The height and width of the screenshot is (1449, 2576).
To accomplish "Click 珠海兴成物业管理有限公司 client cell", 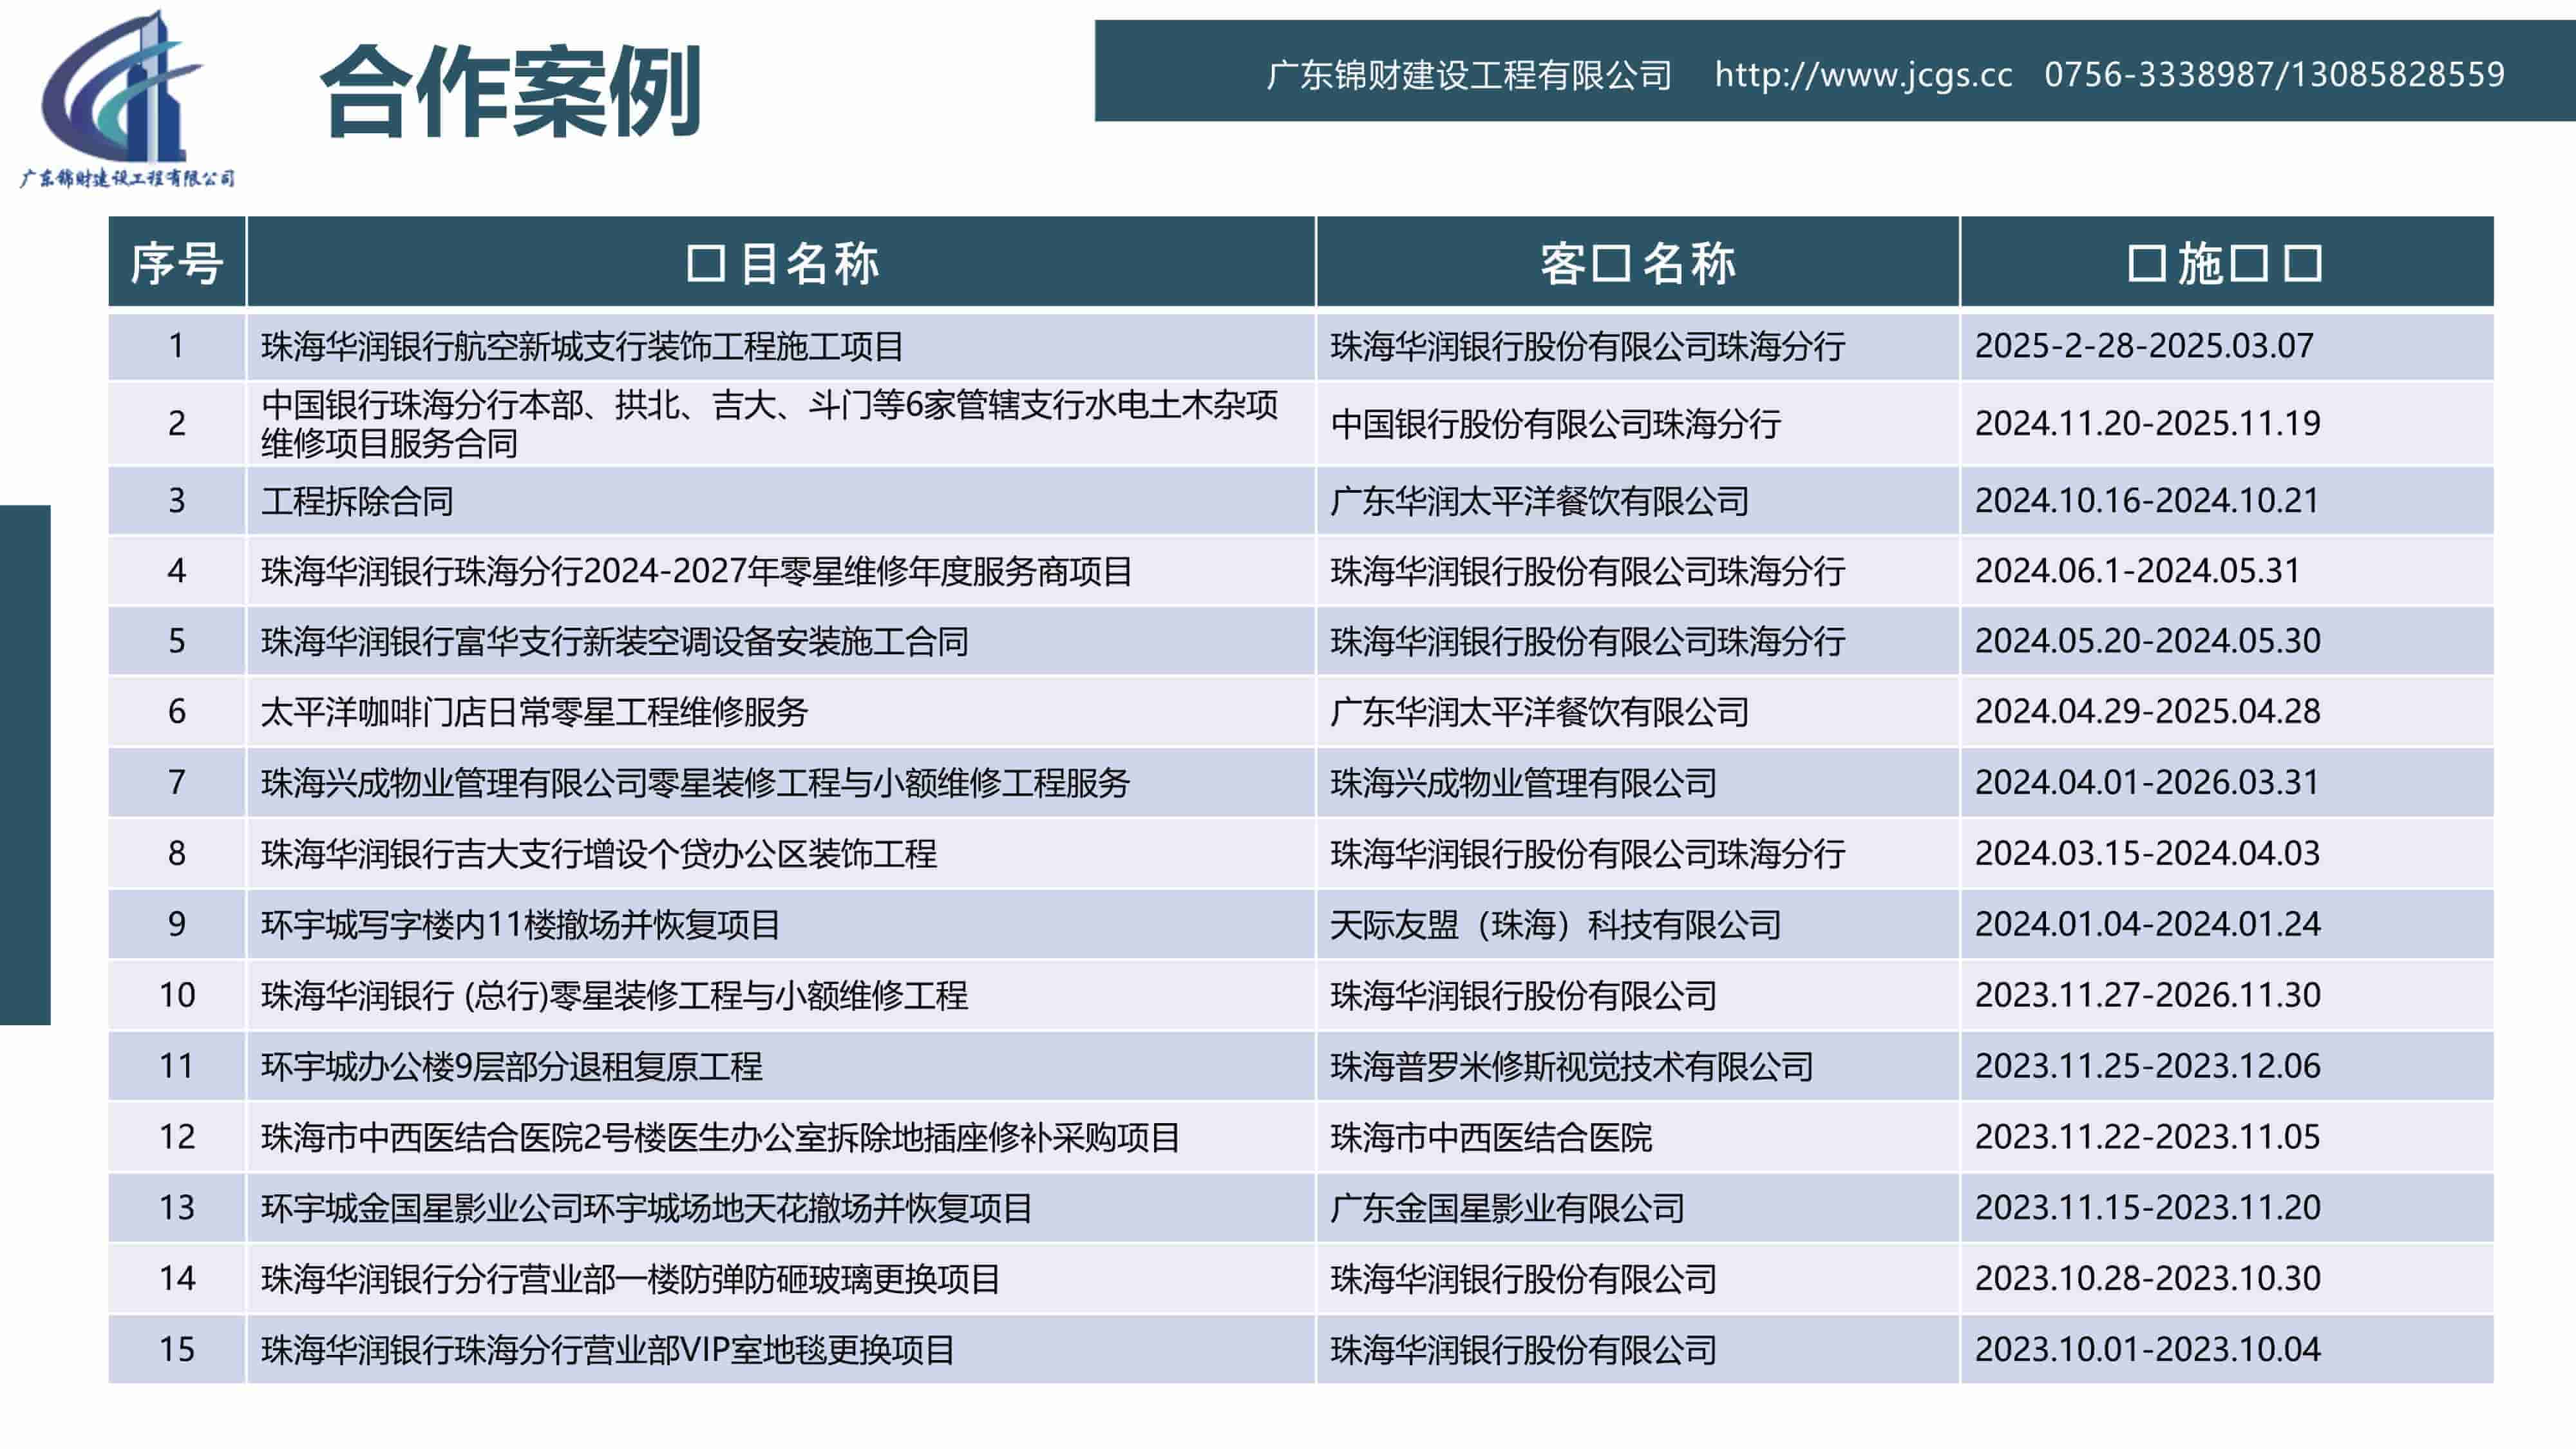I will [1637, 782].
